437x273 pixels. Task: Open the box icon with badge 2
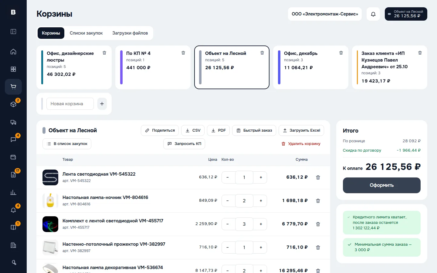(13, 104)
